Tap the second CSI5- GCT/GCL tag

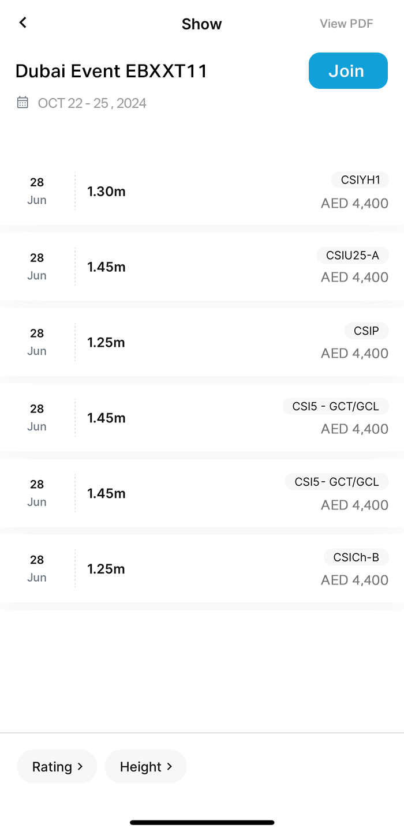point(336,482)
